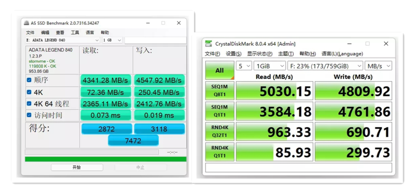This screenshot has width=415, height=191.
Task: Click the grey progress bar above the green bar
Action: coord(92,152)
